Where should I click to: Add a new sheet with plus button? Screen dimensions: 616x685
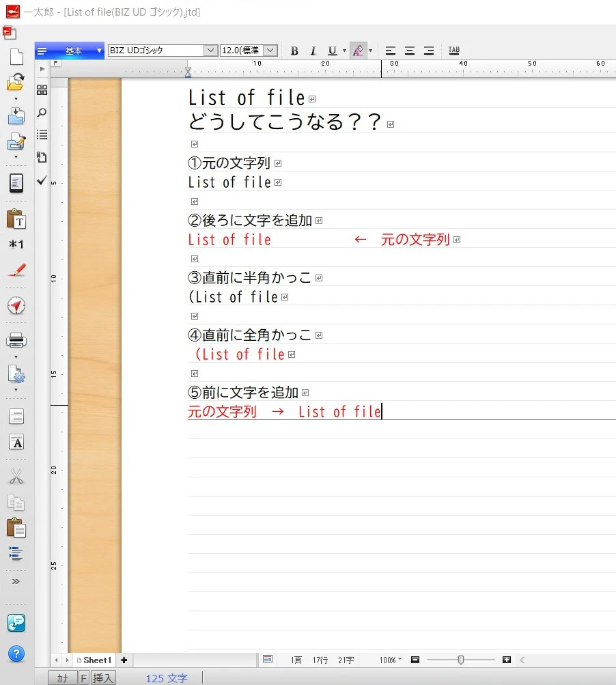click(124, 660)
